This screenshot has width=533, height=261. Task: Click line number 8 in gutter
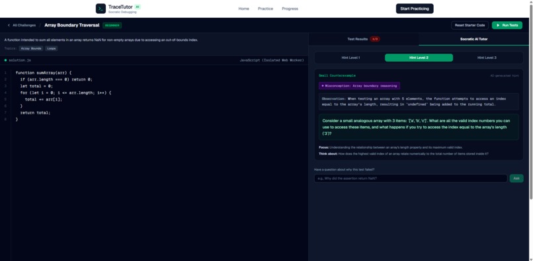(x=5, y=120)
